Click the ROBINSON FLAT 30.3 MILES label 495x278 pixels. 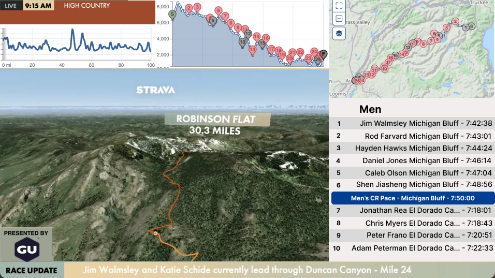(217, 124)
